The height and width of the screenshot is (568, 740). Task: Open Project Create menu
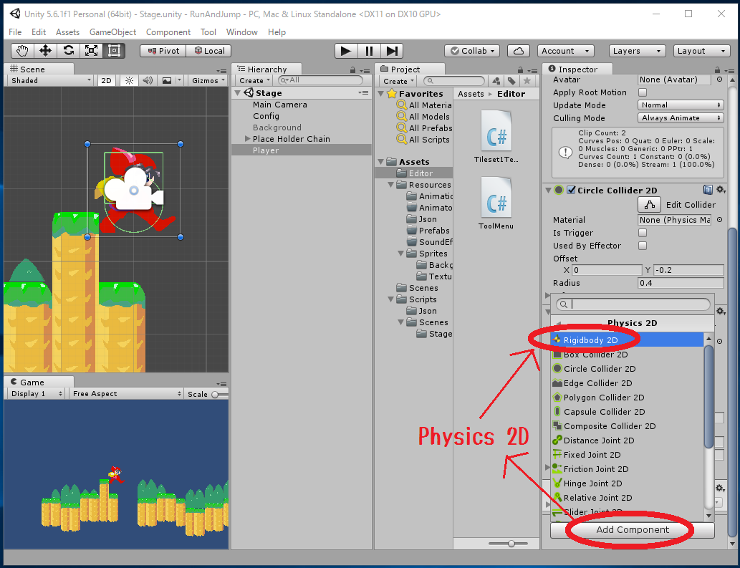(398, 81)
